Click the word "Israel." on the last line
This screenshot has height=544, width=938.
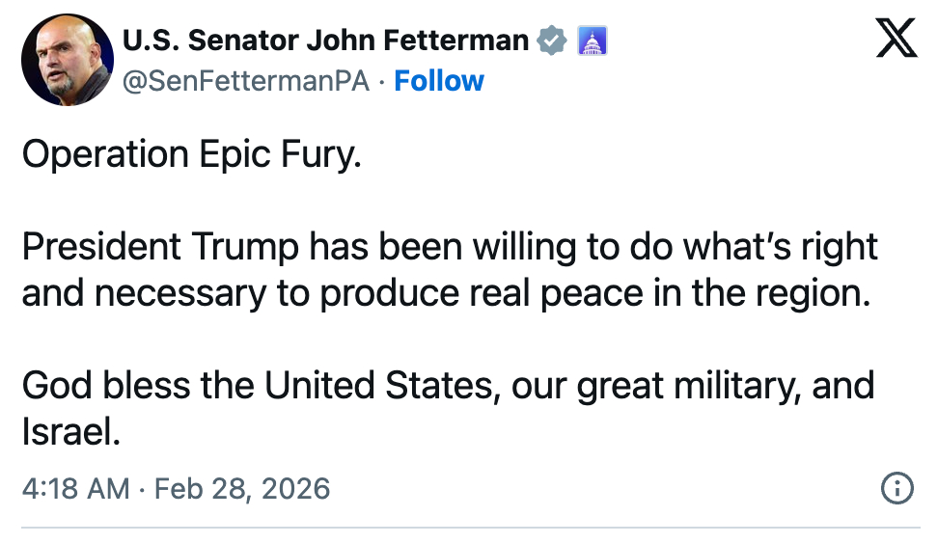(x=70, y=432)
